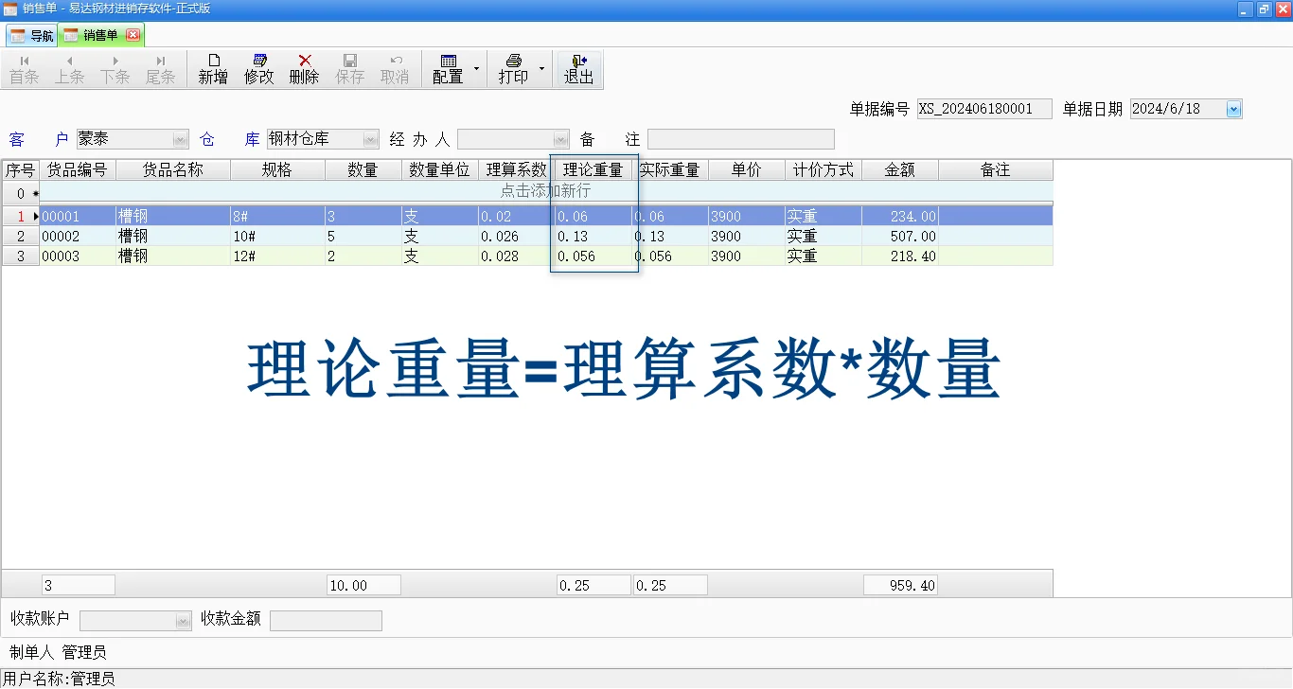Click the 计价方式 column header
Image resolution: width=1293 pixels, height=689 pixels.
824,170
